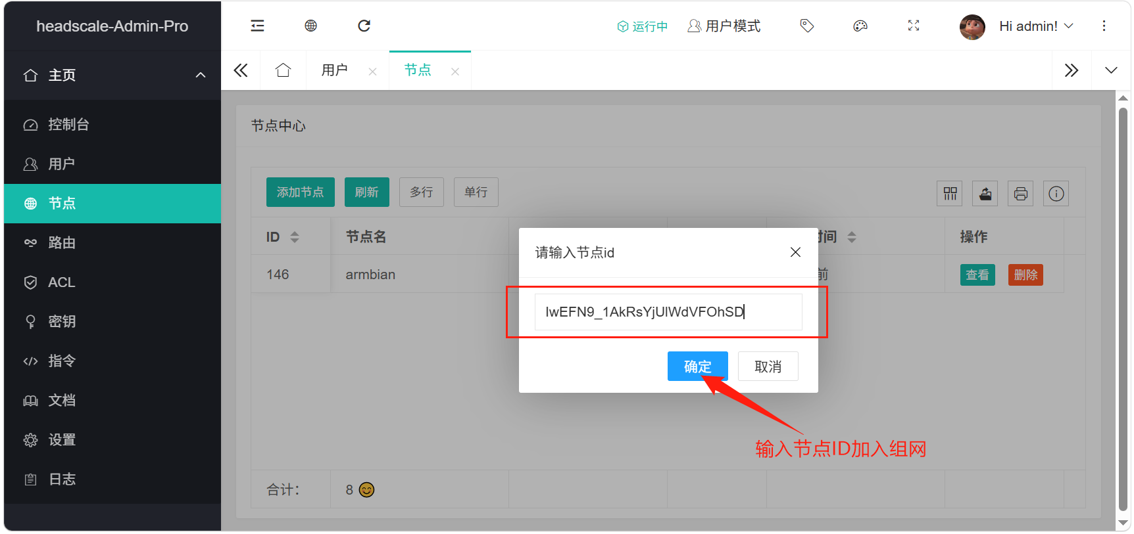Click the print table icon
The width and height of the screenshot is (1134, 534).
point(1021,194)
